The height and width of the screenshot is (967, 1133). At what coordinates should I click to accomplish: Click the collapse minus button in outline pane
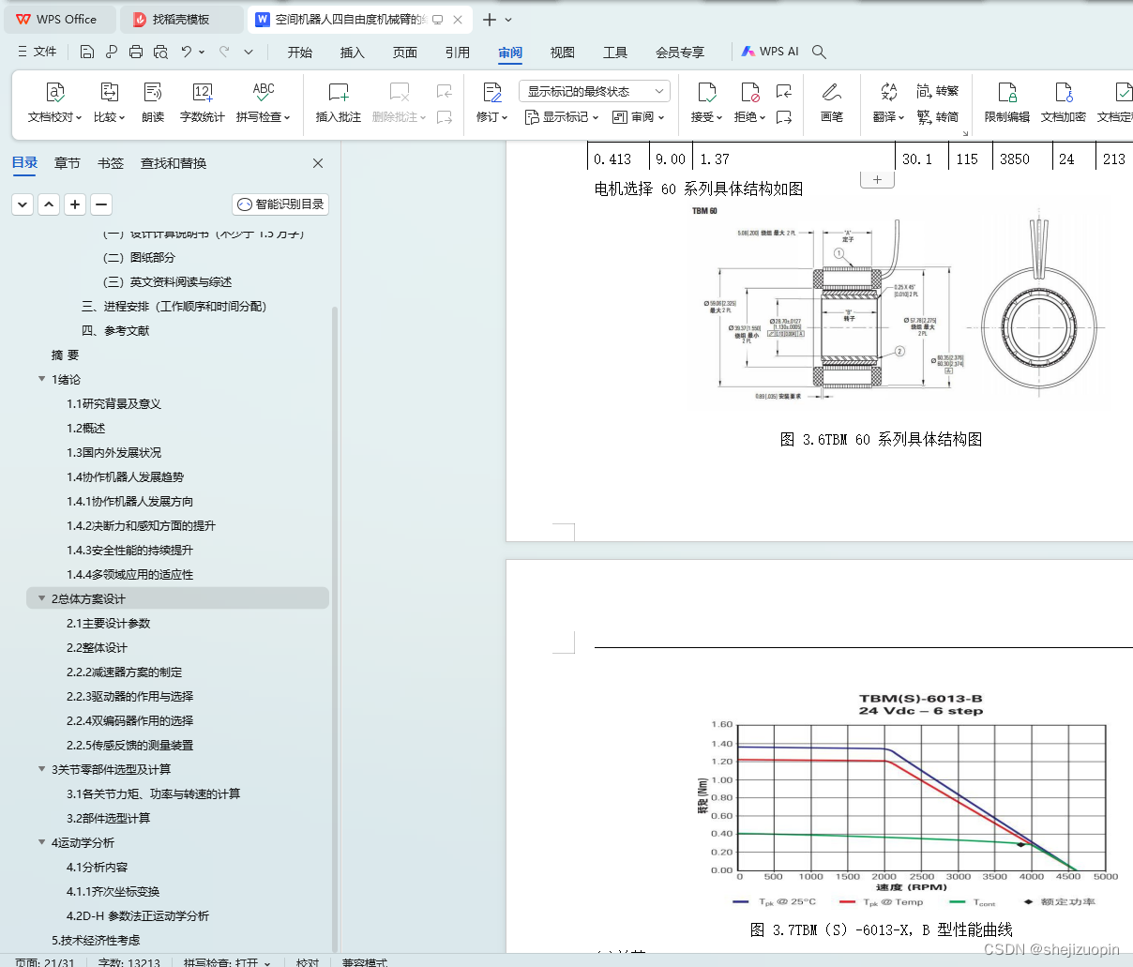(x=101, y=204)
